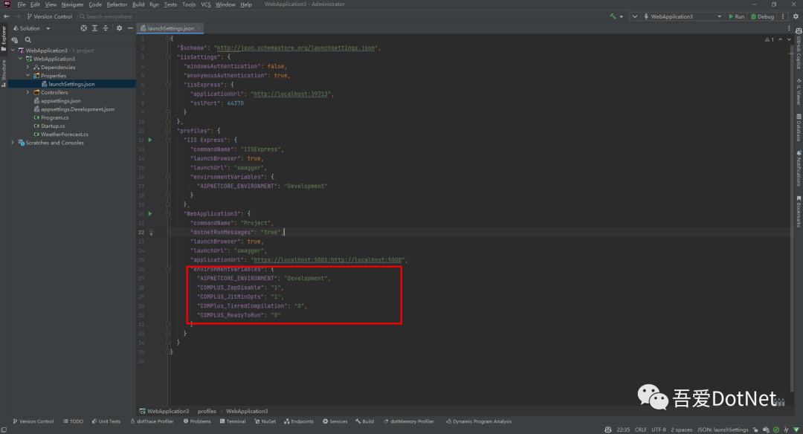
Task: Open the Terminal tool window
Action: [x=233, y=421]
